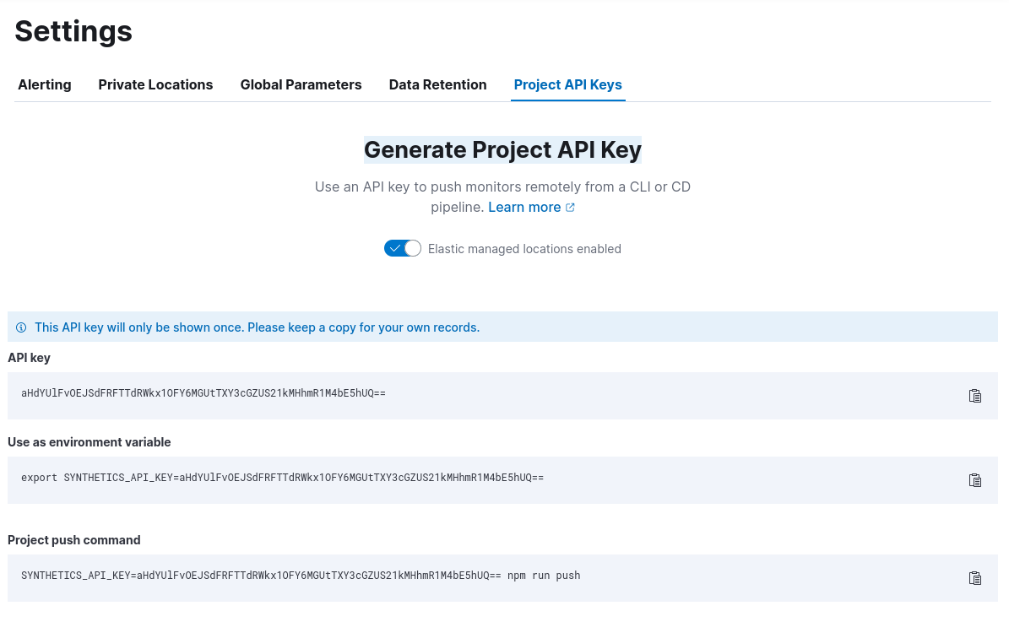Click the npm run push command text
The image size is (1009, 622).
pos(301,575)
